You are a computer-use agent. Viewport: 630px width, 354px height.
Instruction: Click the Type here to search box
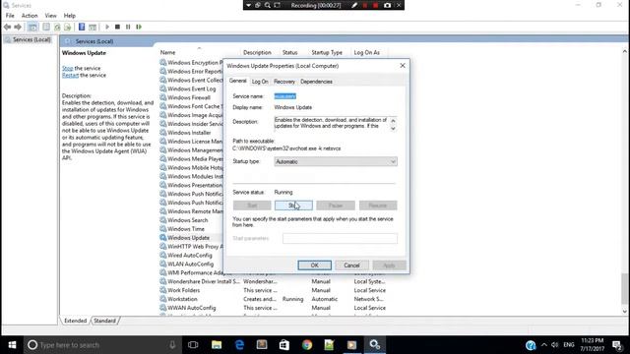click(x=102, y=345)
